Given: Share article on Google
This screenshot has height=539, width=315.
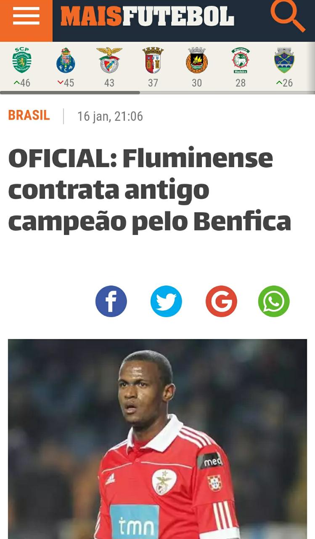Looking at the screenshot, I should pos(221,302).
